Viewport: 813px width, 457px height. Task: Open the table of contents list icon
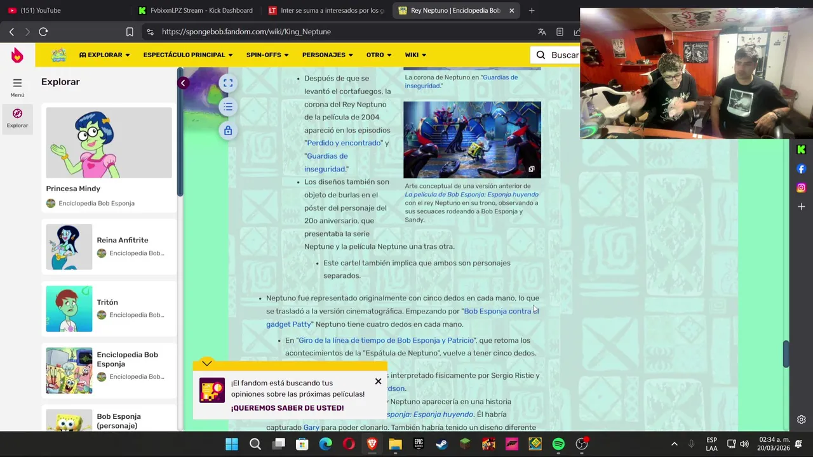(x=228, y=107)
